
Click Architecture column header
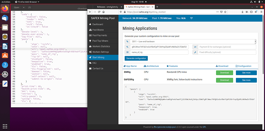pos(151,66)
